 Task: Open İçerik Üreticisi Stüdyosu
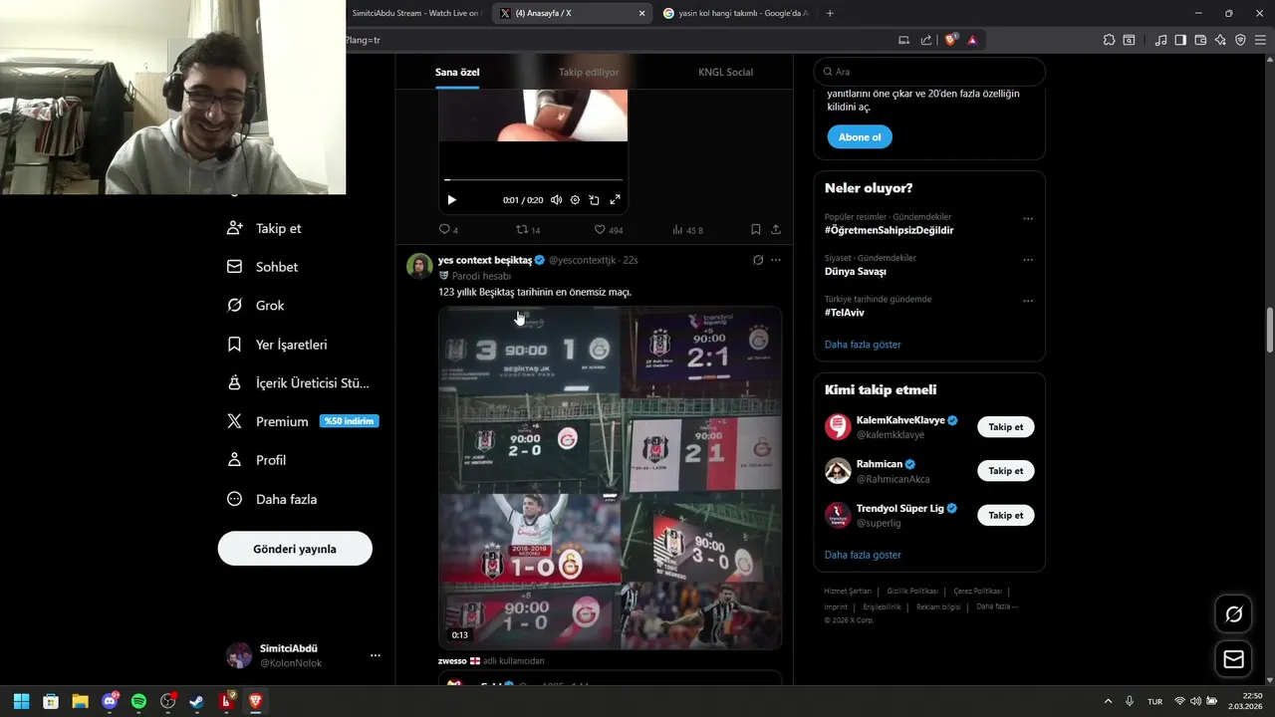298,383
